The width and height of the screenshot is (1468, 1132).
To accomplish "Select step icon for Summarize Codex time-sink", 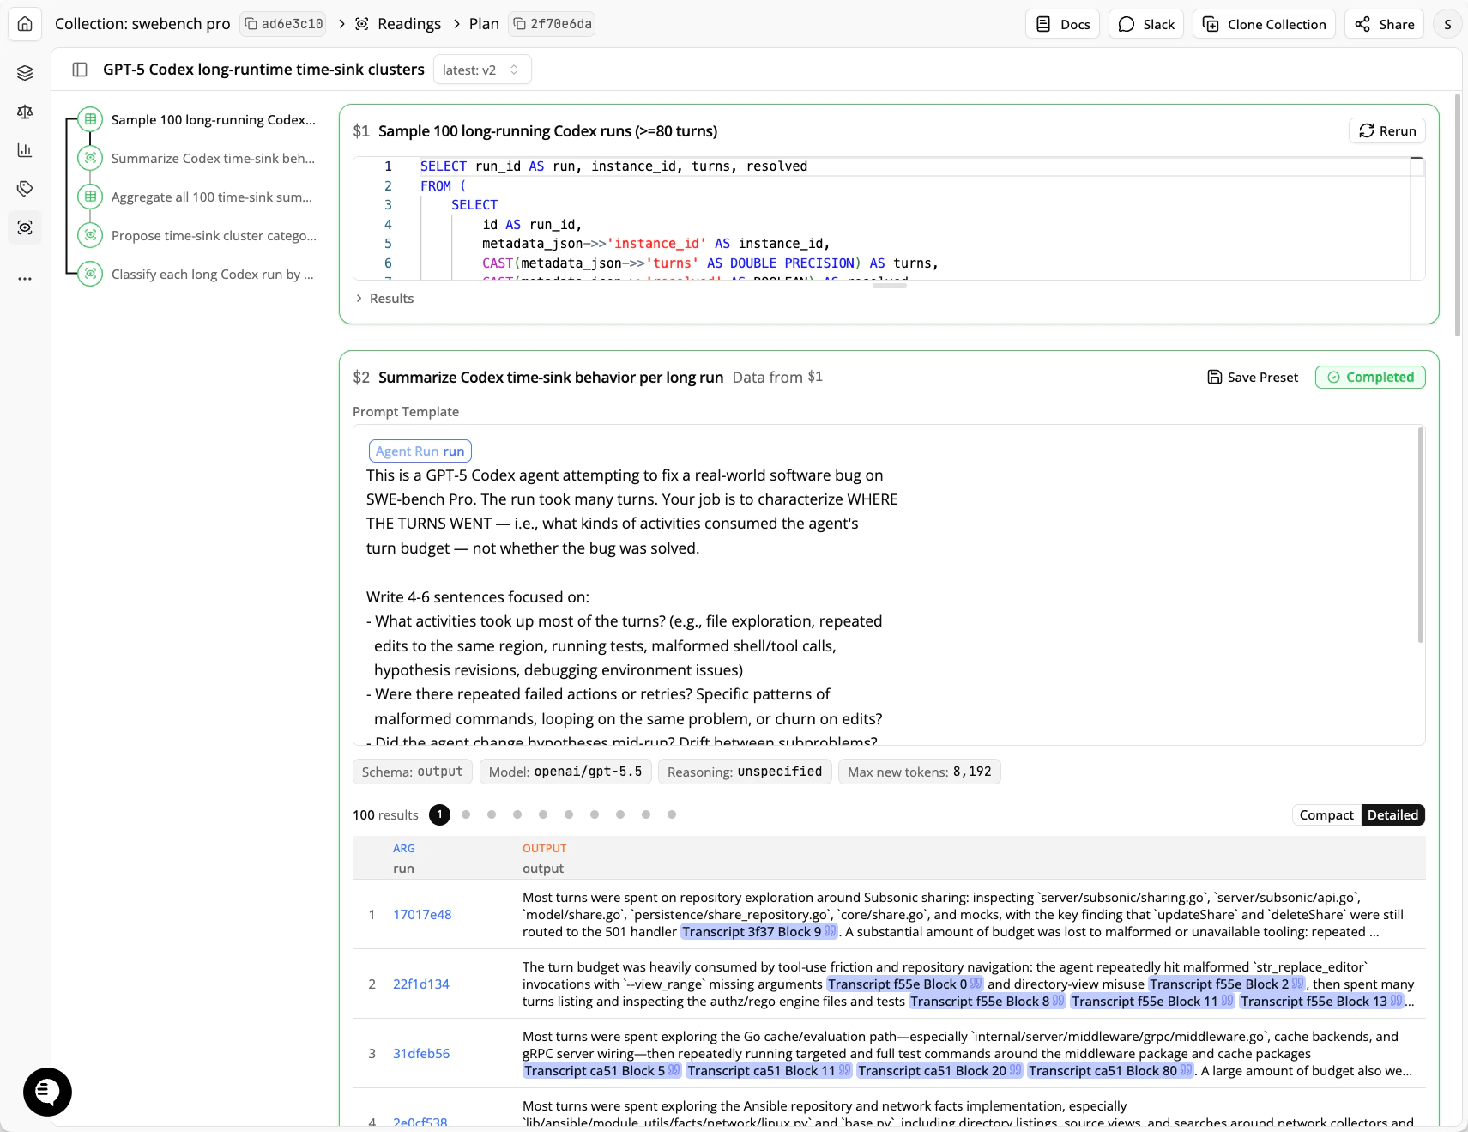I will 90,158.
